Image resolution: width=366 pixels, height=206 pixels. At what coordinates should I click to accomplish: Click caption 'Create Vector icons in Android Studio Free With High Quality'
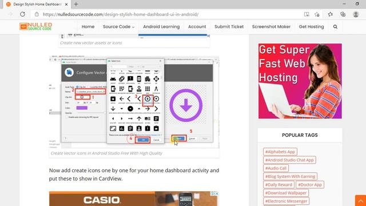[106, 153]
